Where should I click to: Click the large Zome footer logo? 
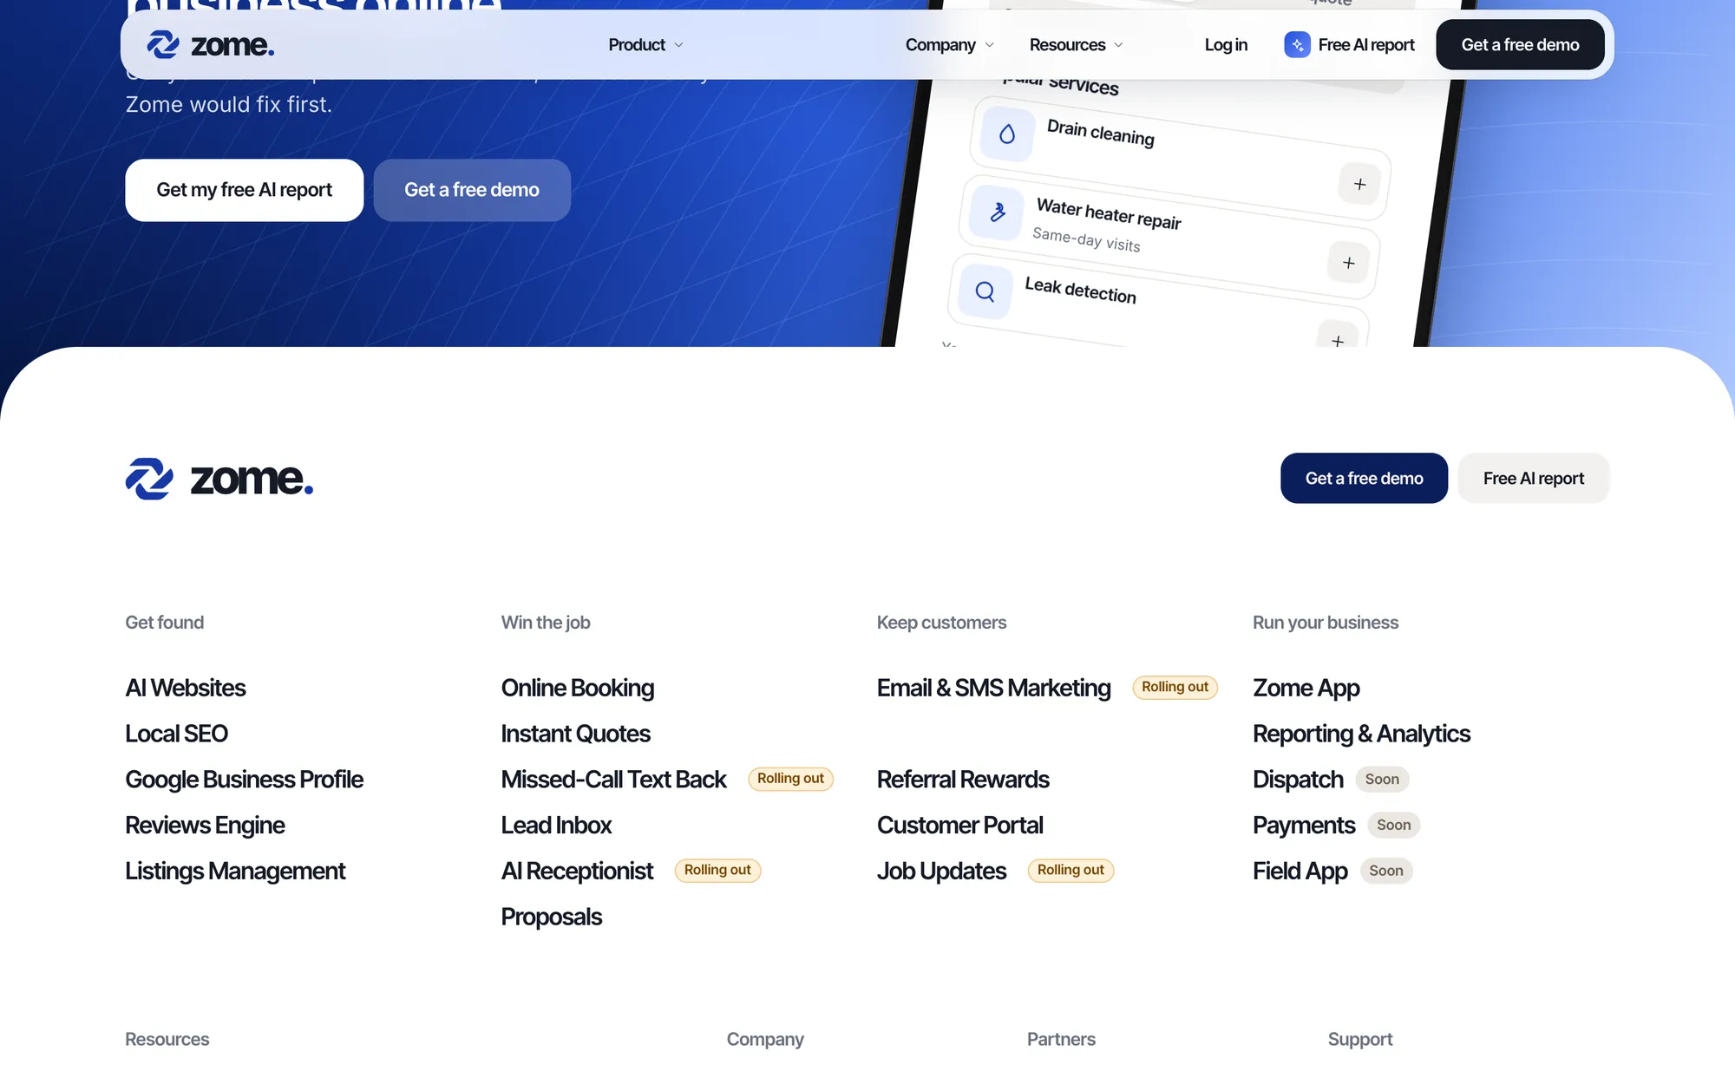pos(219,479)
